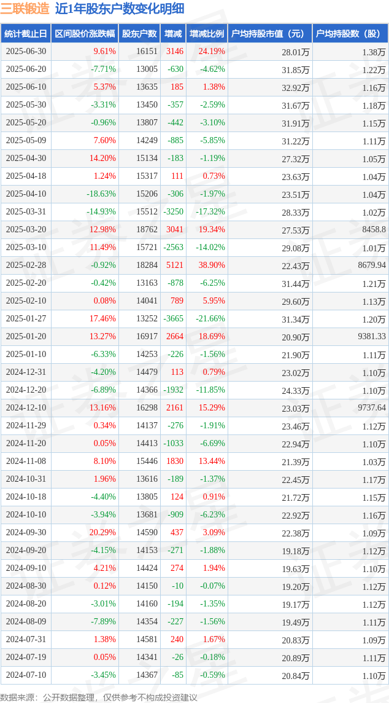
Task: Select the 8679.94 average shares cell
Action: [x=372, y=265]
